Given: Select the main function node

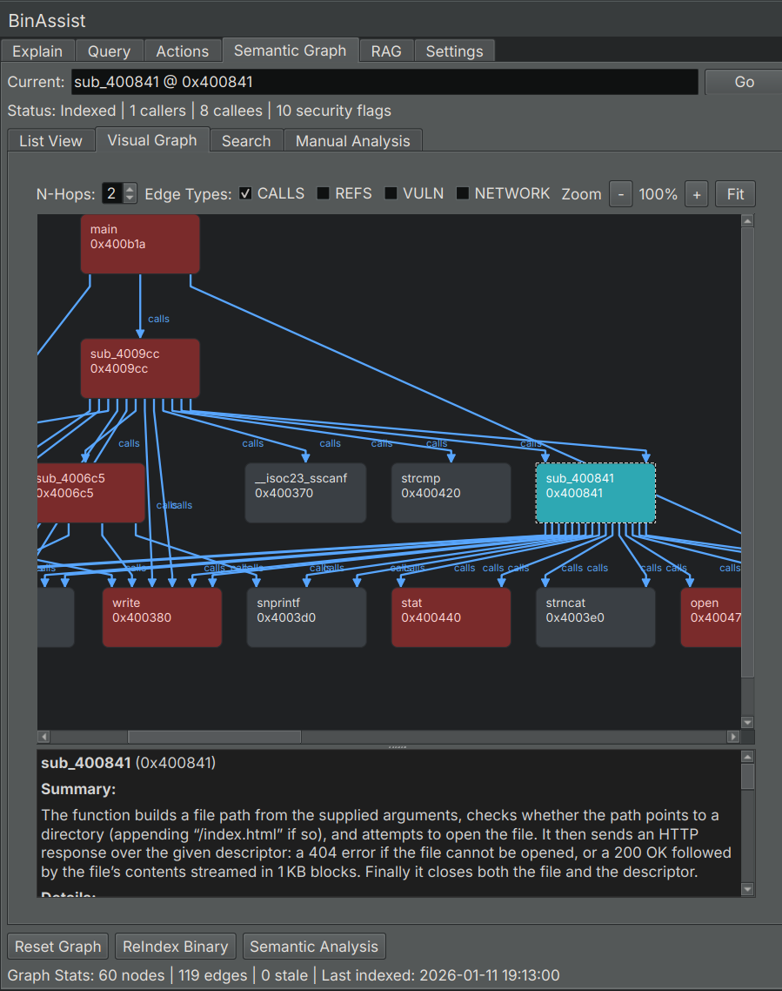Looking at the screenshot, I should 139,243.
